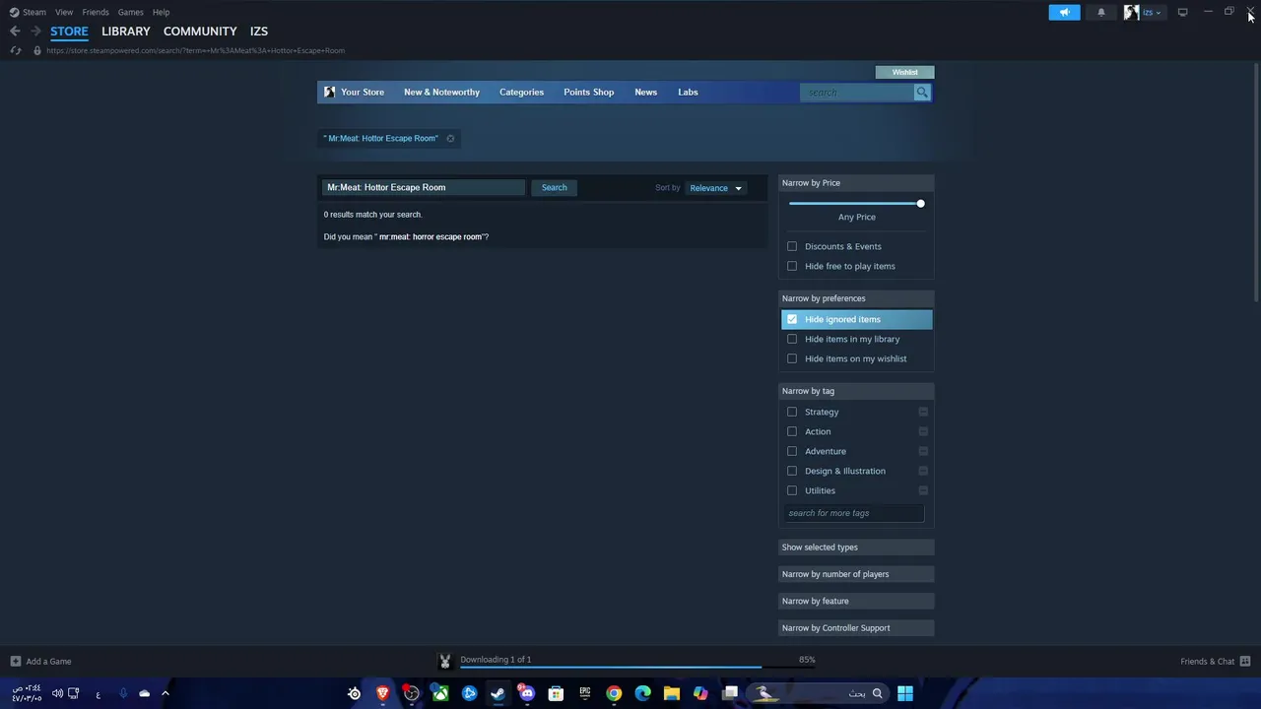Click the download progress bar
This screenshot has height=709, width=1261.
pyautogui.click(x=636, y=668)
